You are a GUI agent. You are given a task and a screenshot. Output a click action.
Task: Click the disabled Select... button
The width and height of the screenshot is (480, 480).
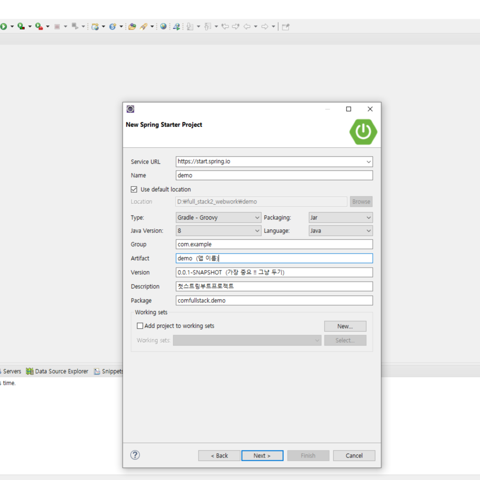[345, 340]
